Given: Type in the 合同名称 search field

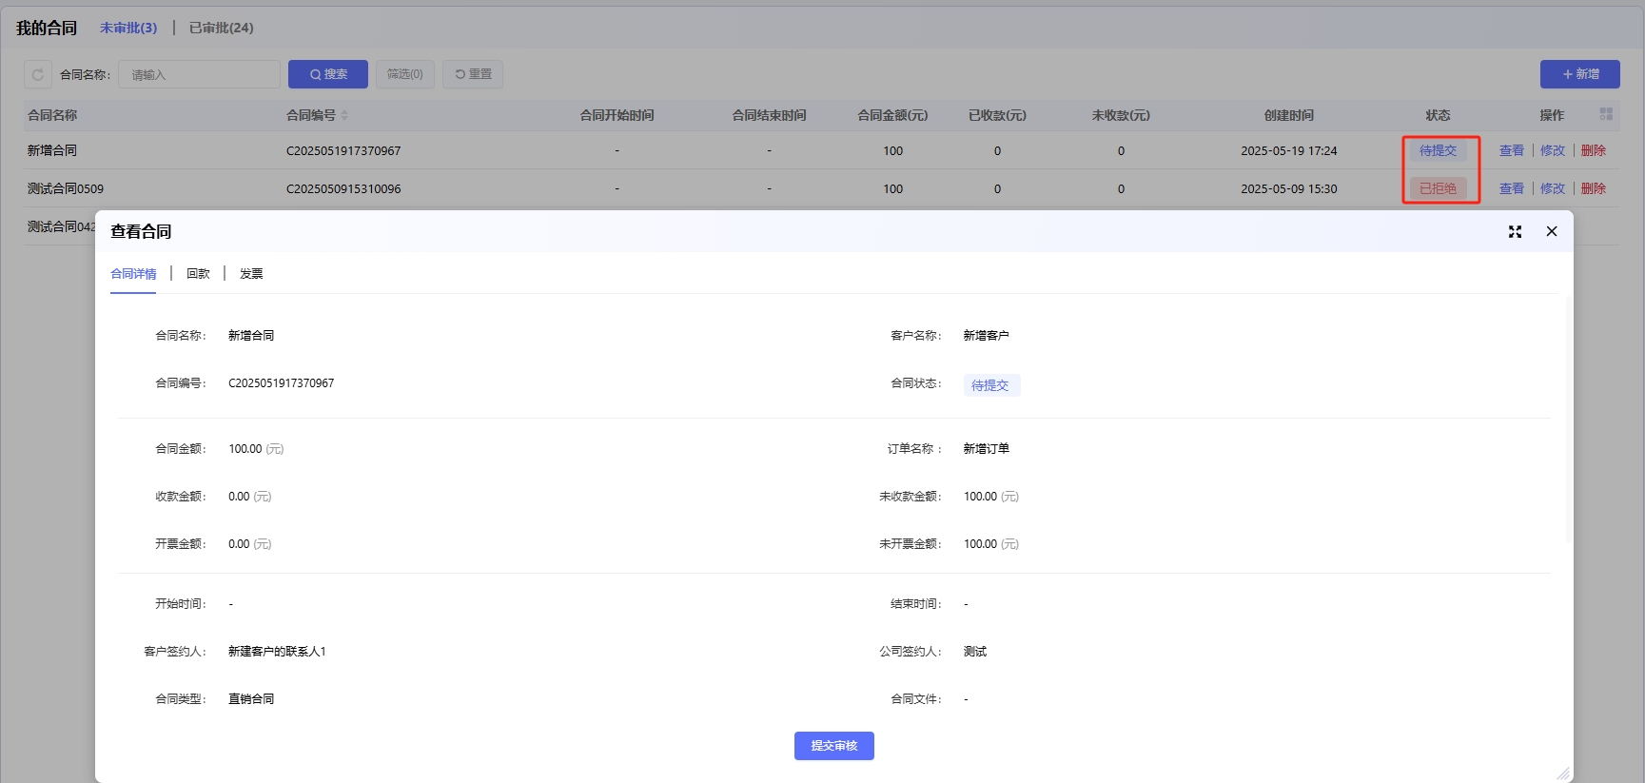Looking at the screenshot, I should click(x=199, y=74).
